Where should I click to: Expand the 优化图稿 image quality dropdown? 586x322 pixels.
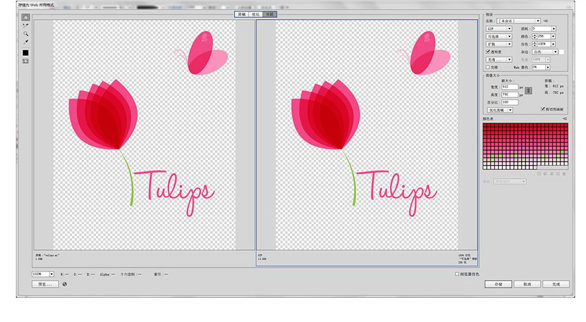(x=499, y=110)
